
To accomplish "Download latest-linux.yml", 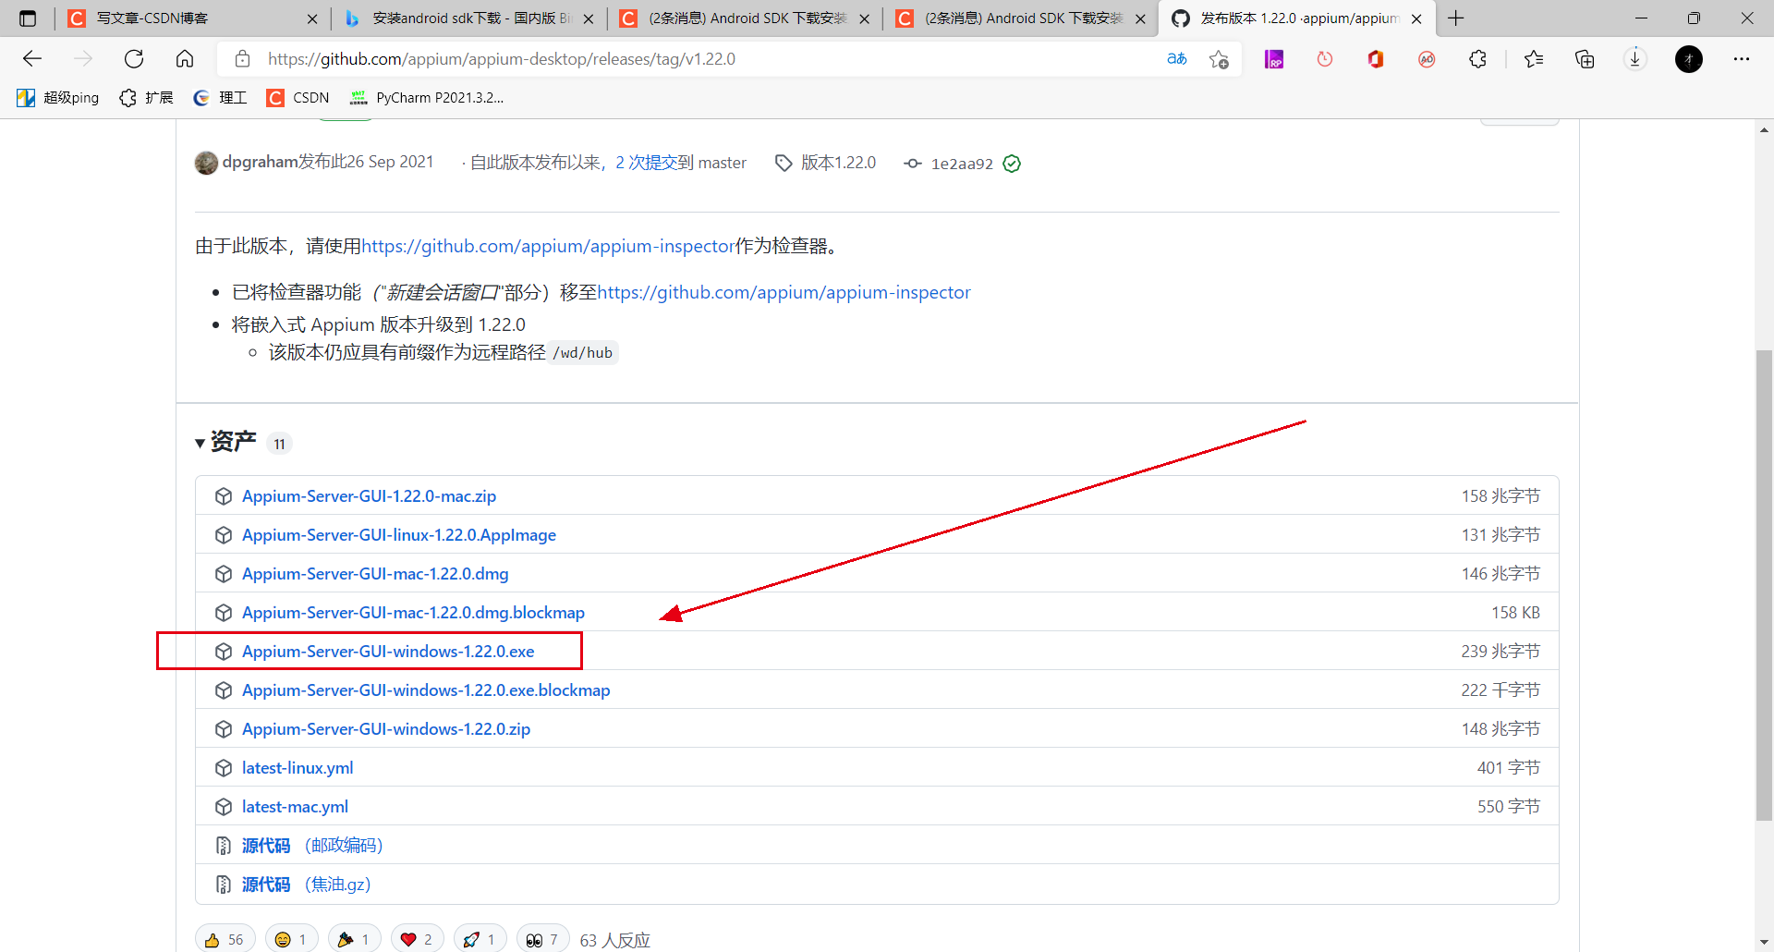I will (x=298, y=768).
